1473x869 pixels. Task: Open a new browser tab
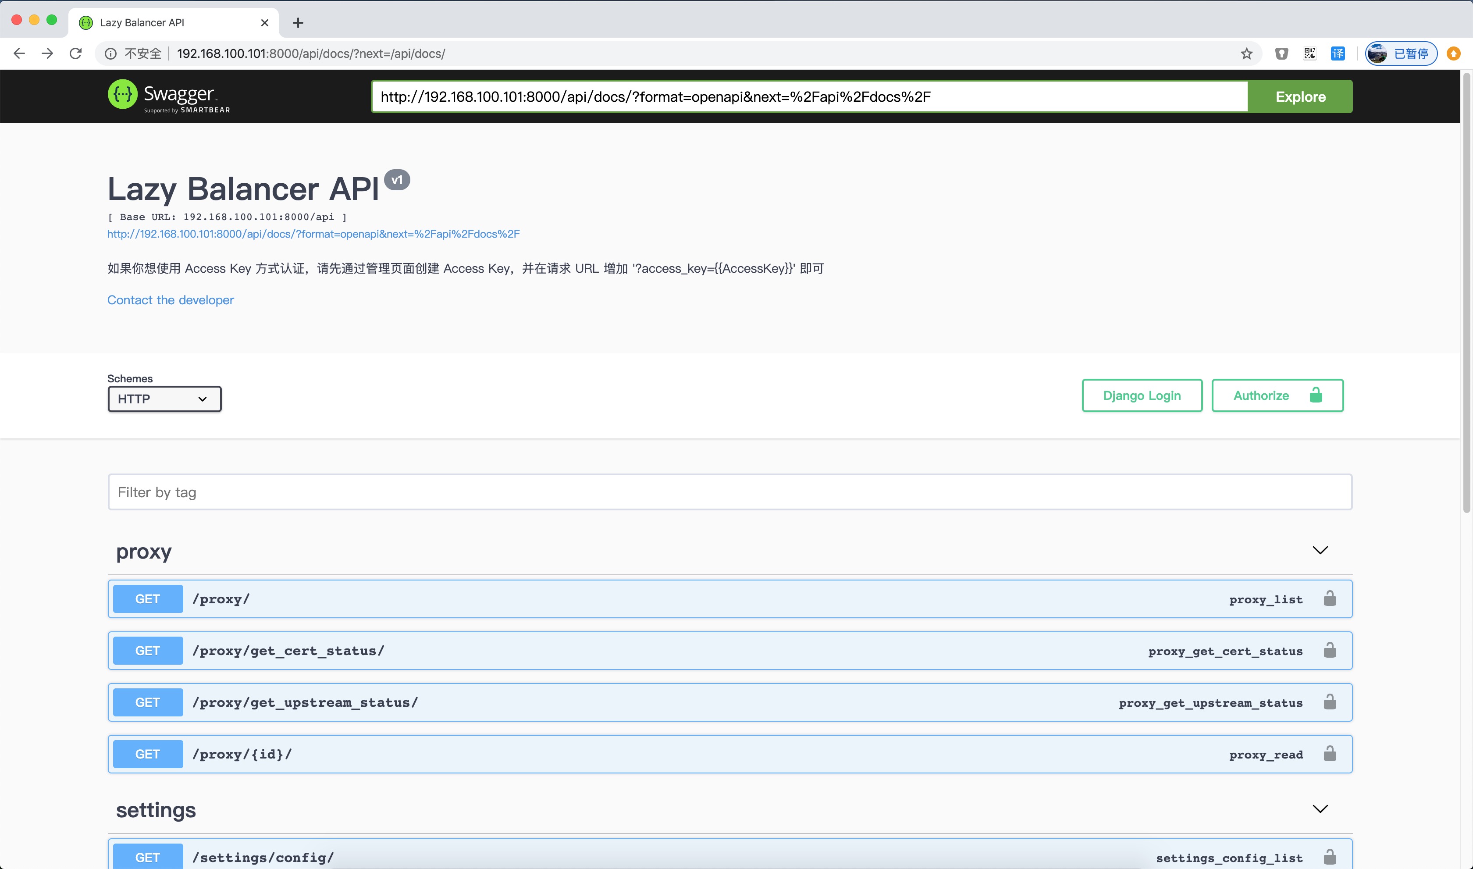pyautogui.click(x=298, y=23)
